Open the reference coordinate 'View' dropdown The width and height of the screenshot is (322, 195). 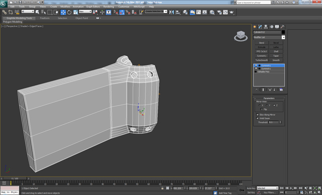click(x=85, y=12)
